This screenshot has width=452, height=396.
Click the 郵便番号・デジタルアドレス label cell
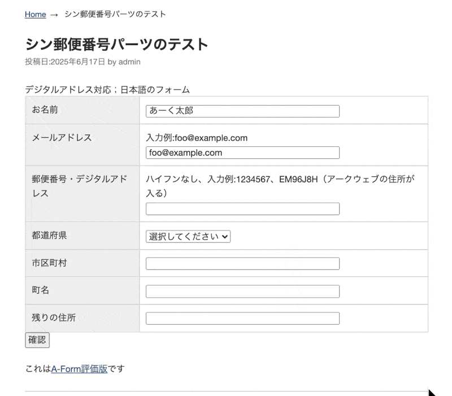pyautogui.click(x=79, y=186)
